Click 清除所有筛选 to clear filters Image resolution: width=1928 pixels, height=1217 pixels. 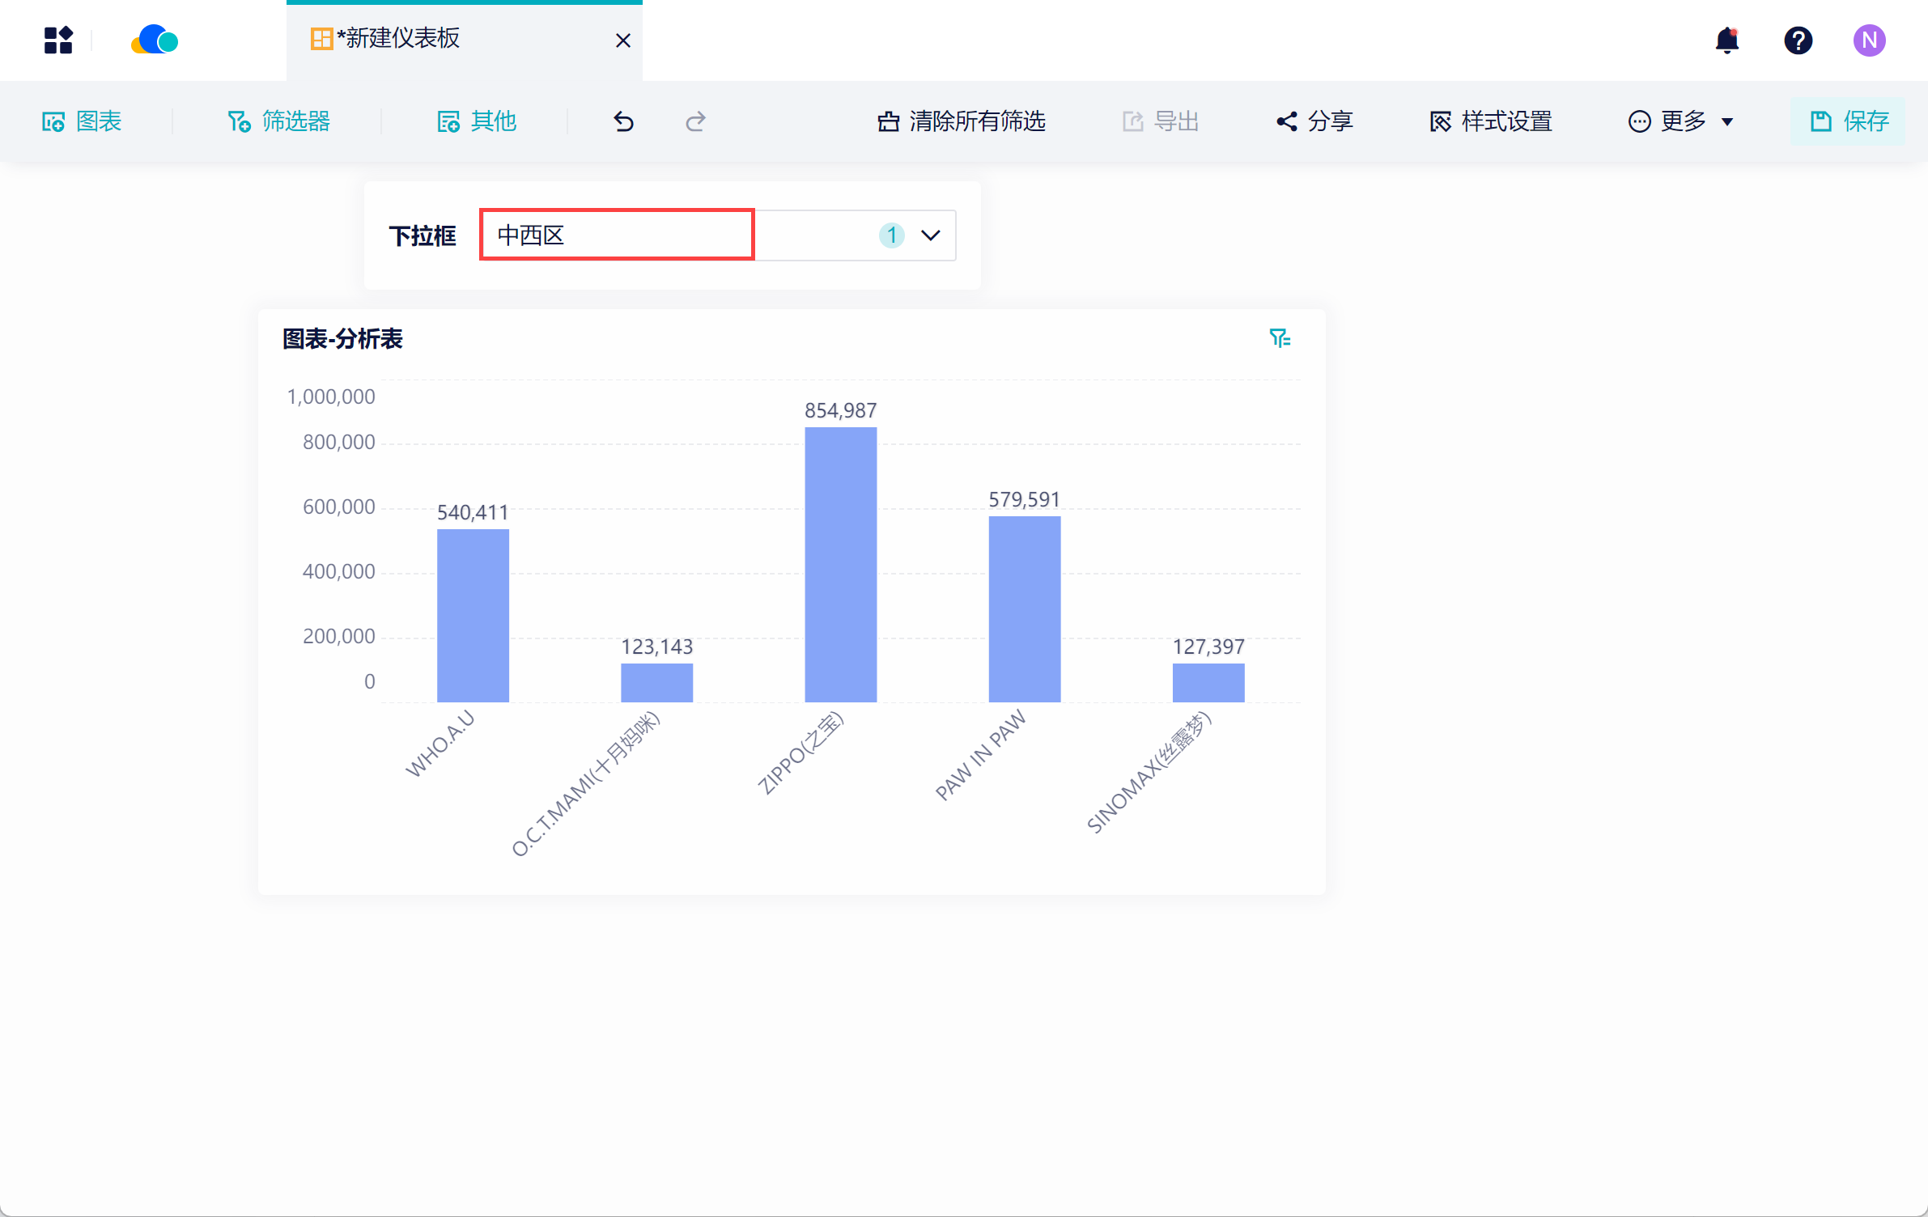pyautogui.click(x=962, y=121)
